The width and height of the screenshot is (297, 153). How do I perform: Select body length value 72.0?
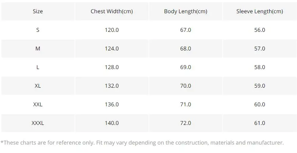pyautogui.click(x=186, y=123)
